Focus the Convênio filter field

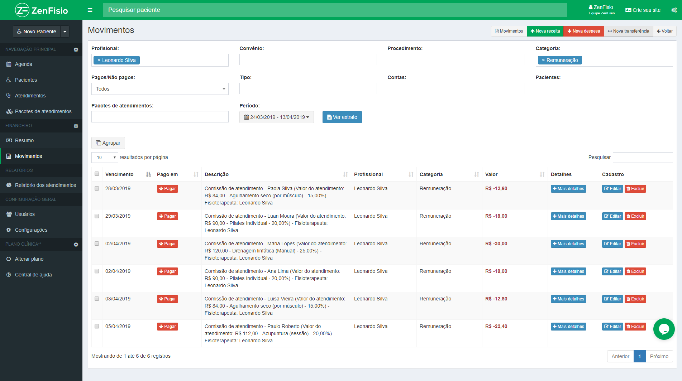(308, 59)
